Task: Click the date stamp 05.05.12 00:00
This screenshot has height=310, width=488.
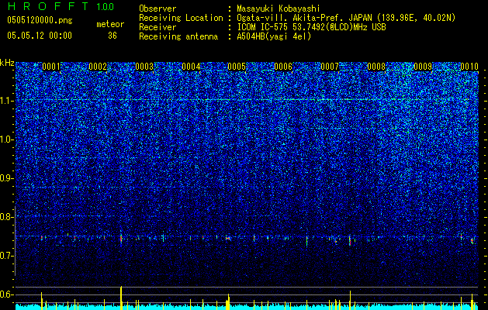Action: 40,36
